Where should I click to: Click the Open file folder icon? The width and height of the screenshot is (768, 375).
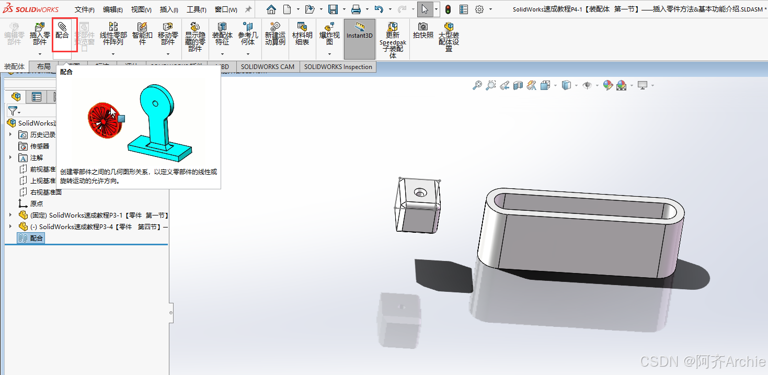pyautogui.click(x=310, y=9)
